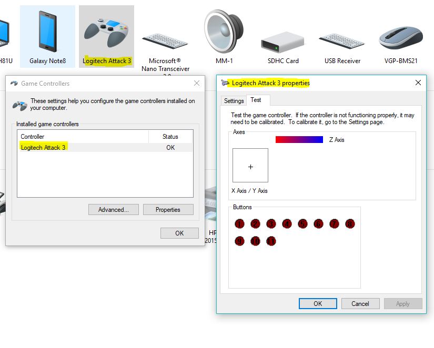The height and width of the screenshot is (348, 434).
Task: Select the Logitech Attack 3 gamepad icon
Action: point(106,33)
